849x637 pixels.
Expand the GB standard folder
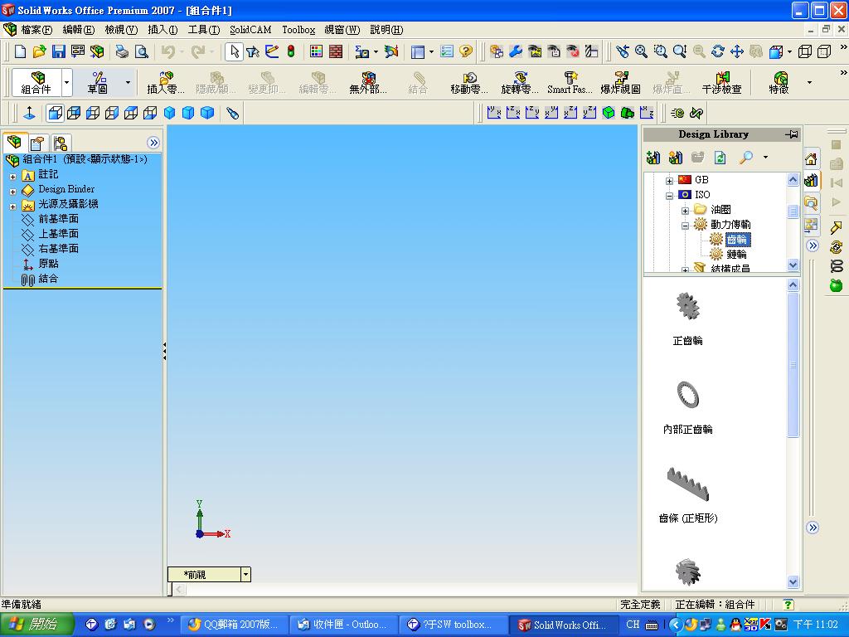click(x=670, y=181)
